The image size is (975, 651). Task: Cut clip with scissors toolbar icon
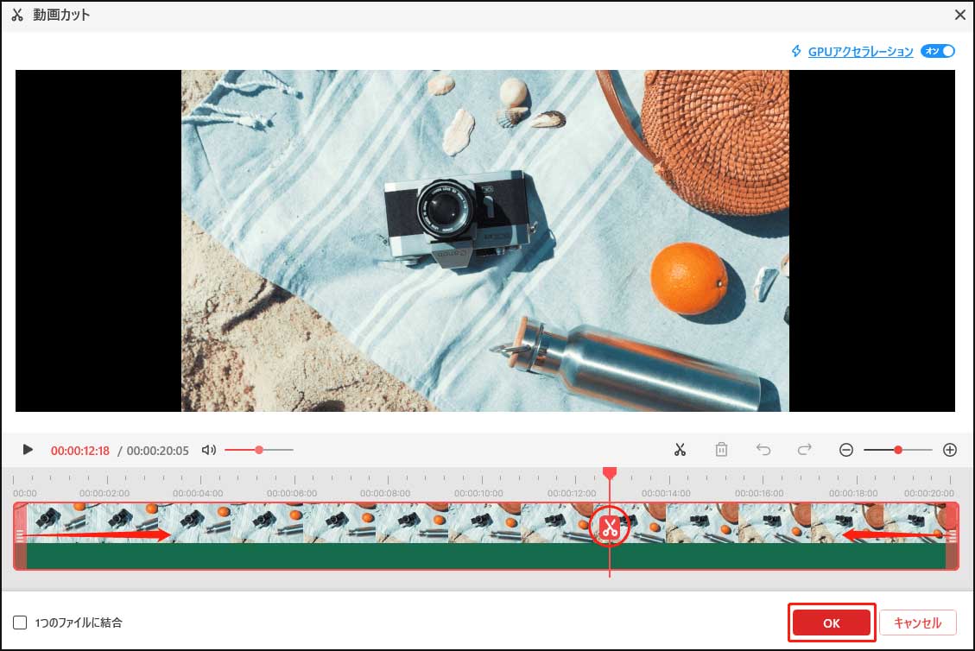(x=680, y=450)
